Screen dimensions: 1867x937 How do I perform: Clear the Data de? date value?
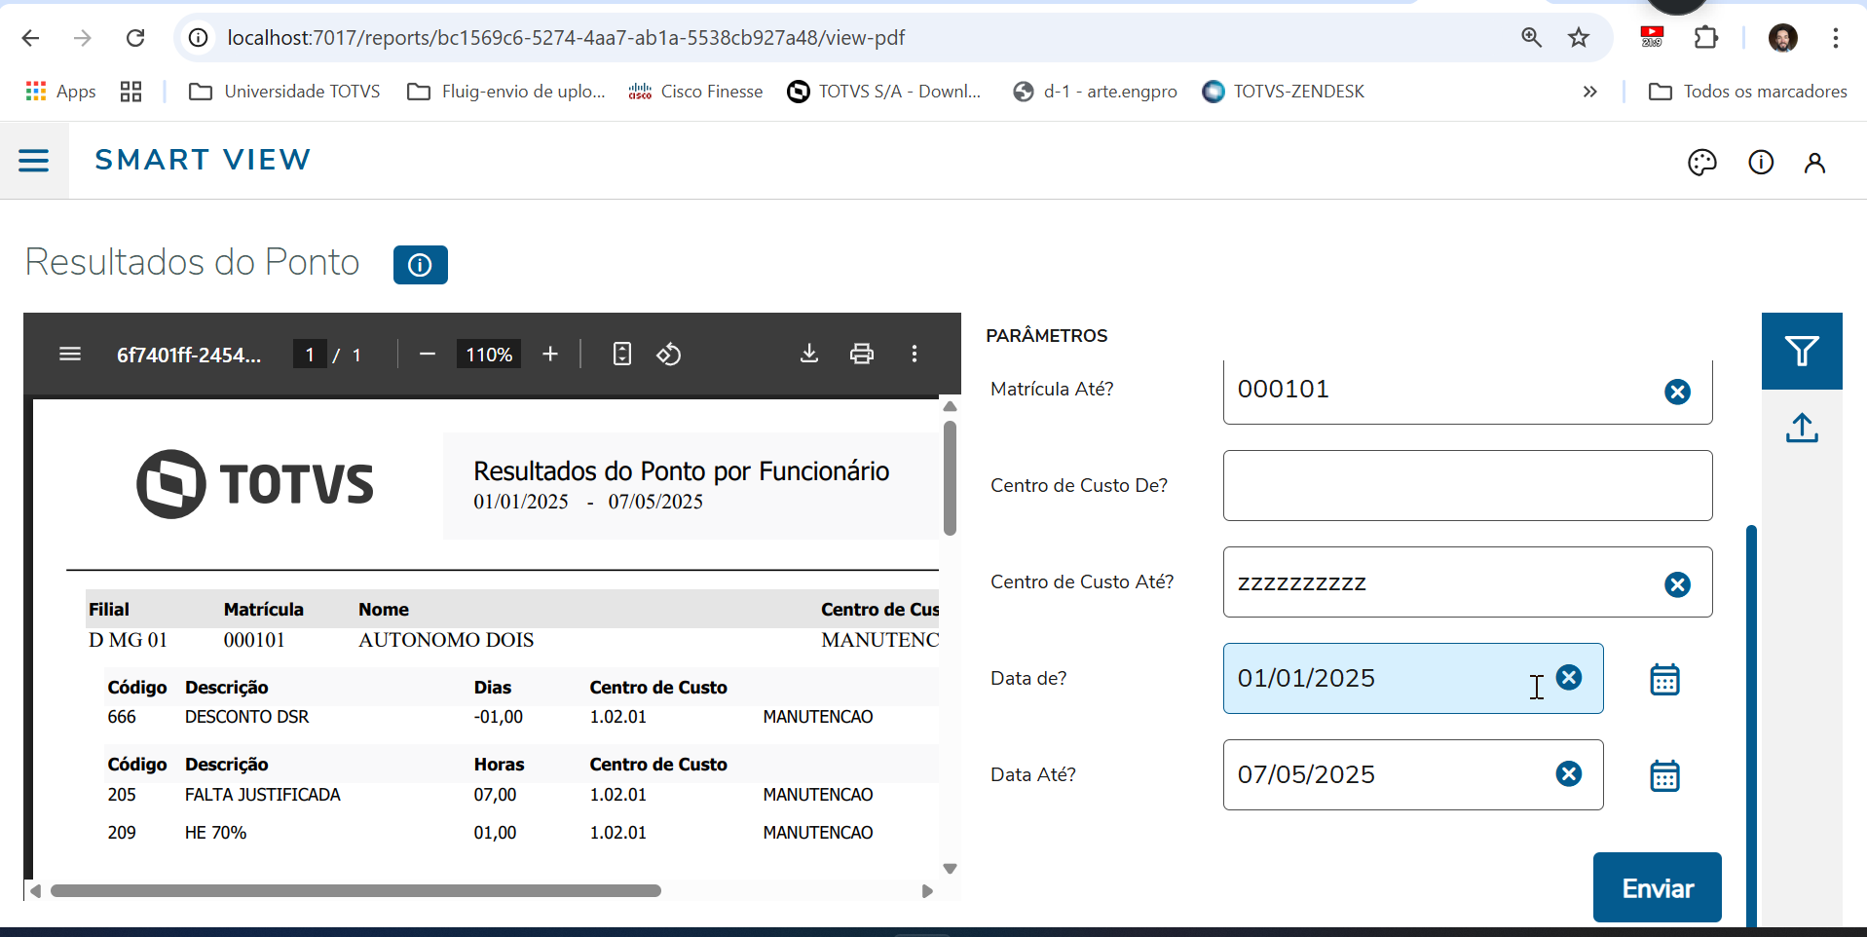pos(1568,677)
